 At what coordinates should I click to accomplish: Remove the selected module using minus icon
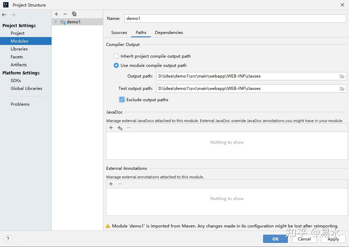pyautogui.click(x=65, y=14)
